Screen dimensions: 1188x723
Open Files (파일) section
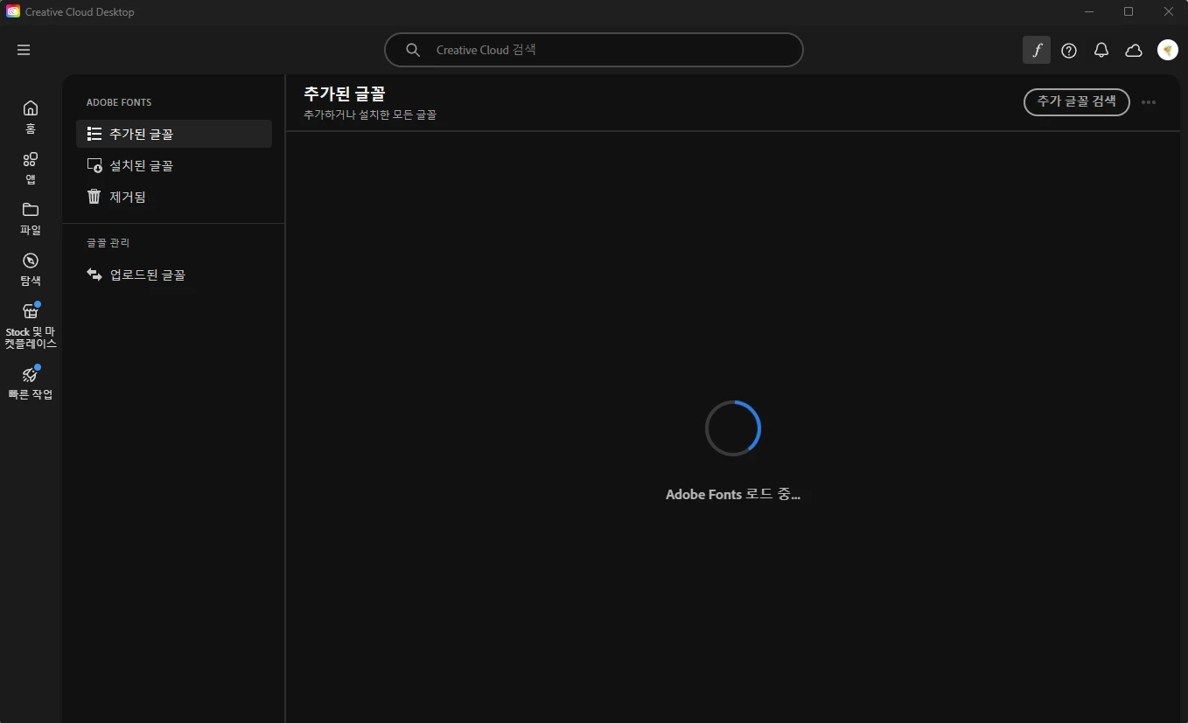(31, 219)
